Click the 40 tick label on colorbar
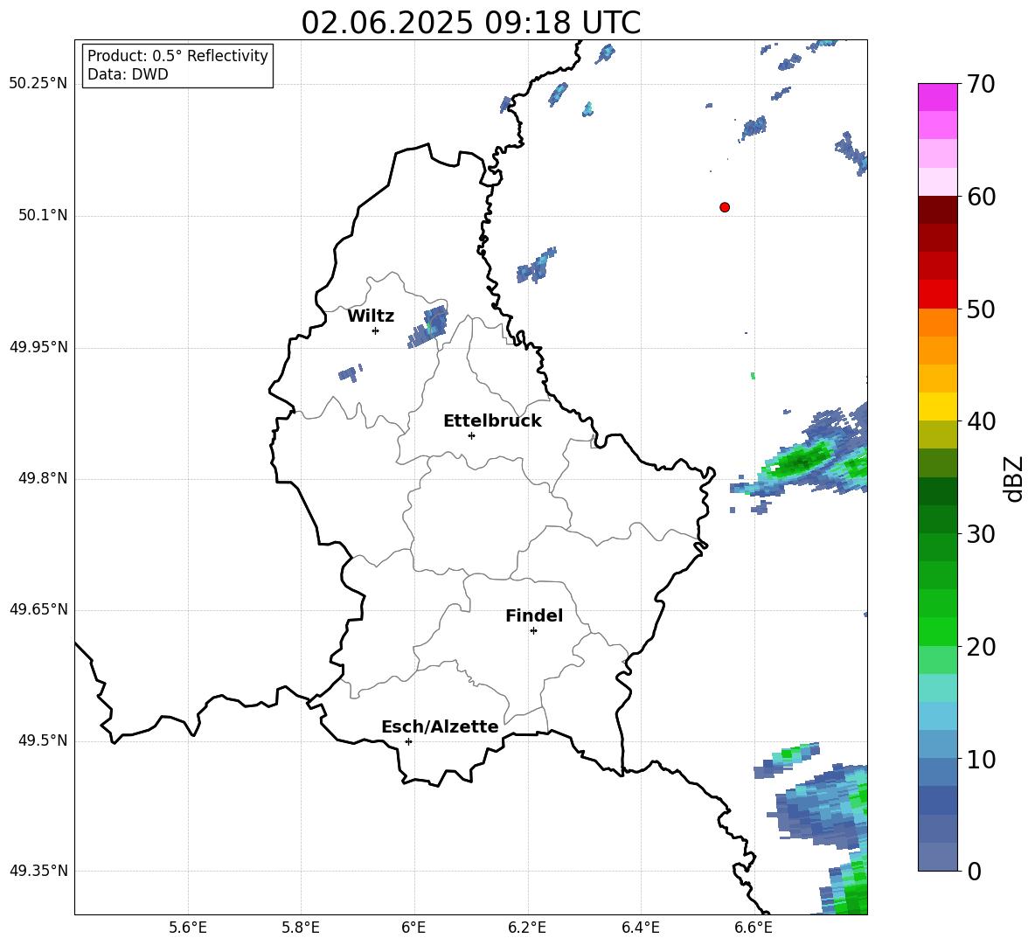The width and height of the screenshot is (1035, 945). click(x=981, y=421)
